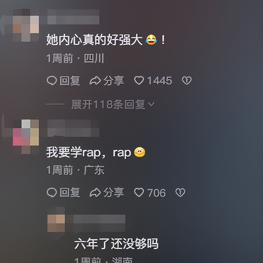Click first commenter's blurred username
The image size is (263, 263).
(73, 17)
